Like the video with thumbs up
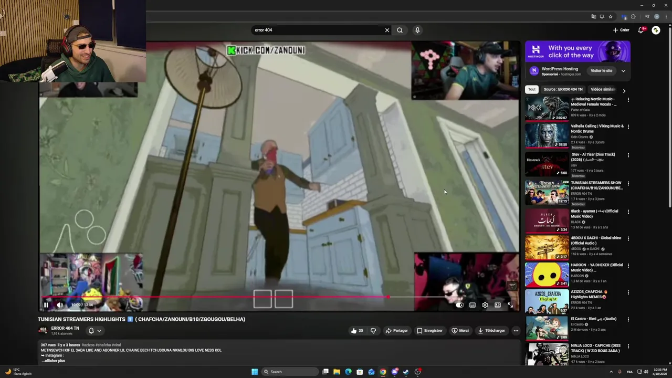This screenshot has height=378, width=672. (x=357, y=331)
